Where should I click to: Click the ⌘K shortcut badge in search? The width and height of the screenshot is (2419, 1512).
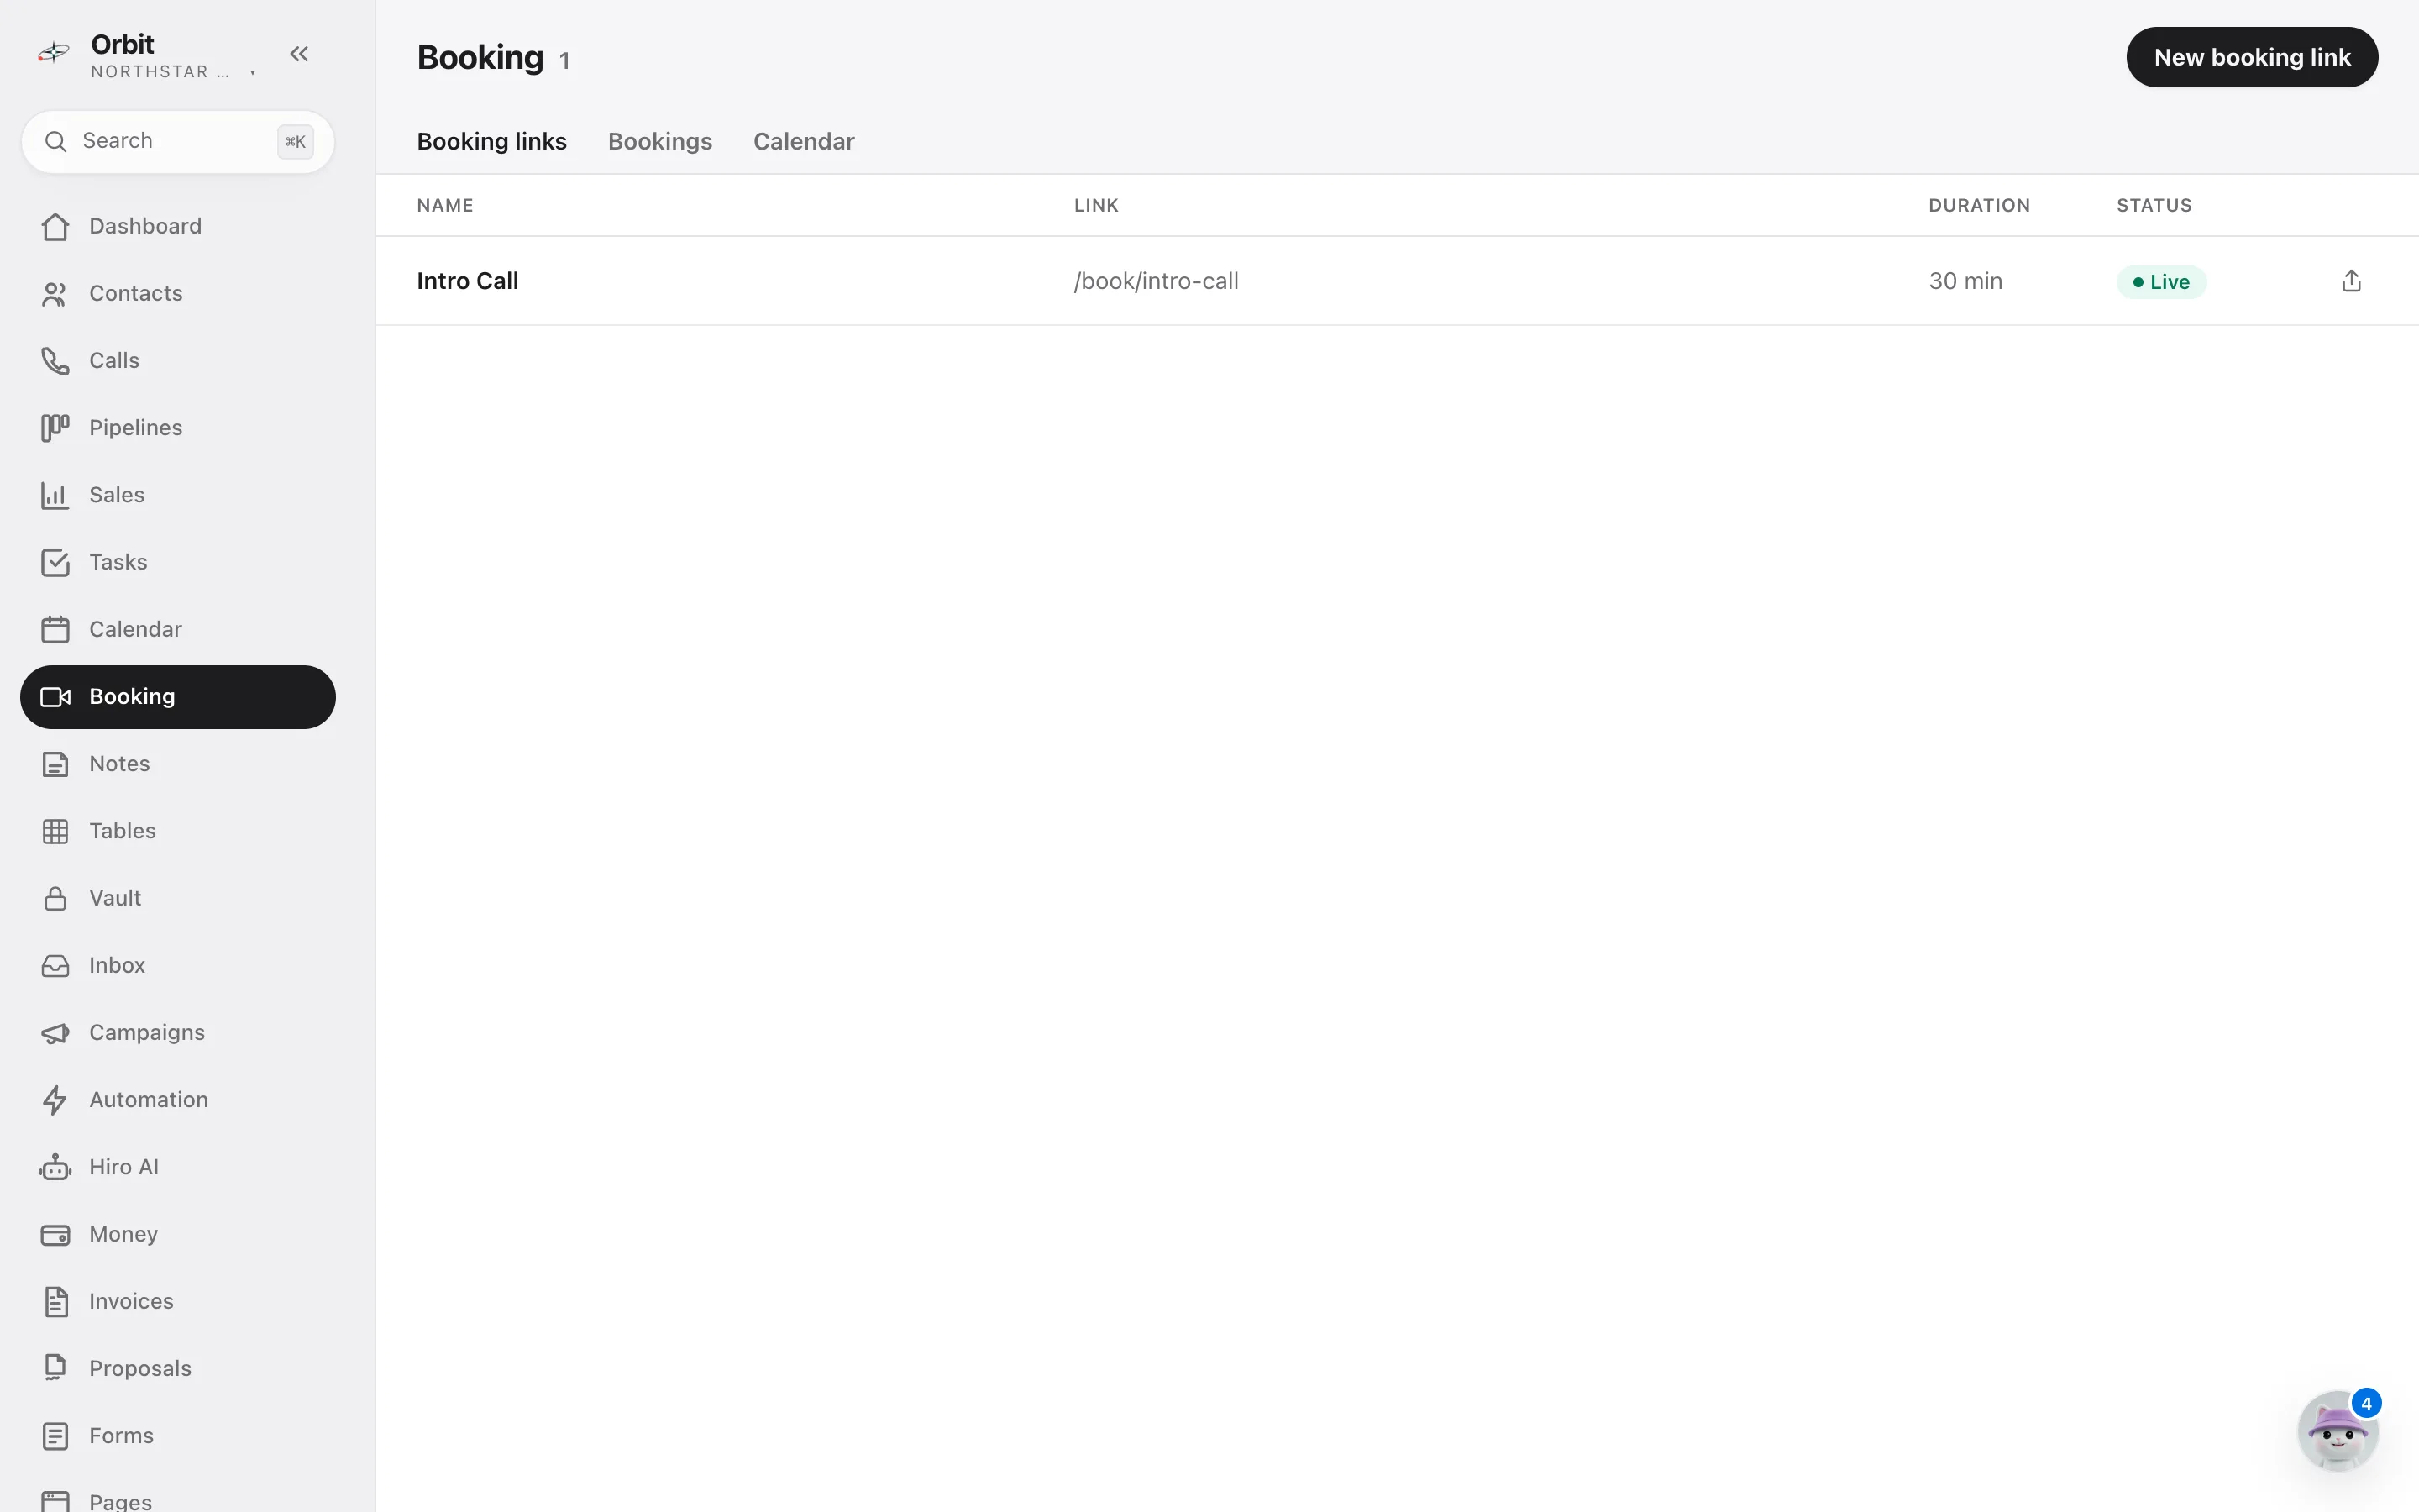[295, 142]
